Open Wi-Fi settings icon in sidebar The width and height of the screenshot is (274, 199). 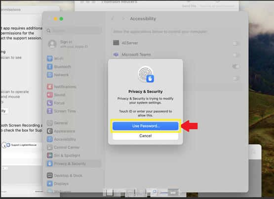[50, 58]
